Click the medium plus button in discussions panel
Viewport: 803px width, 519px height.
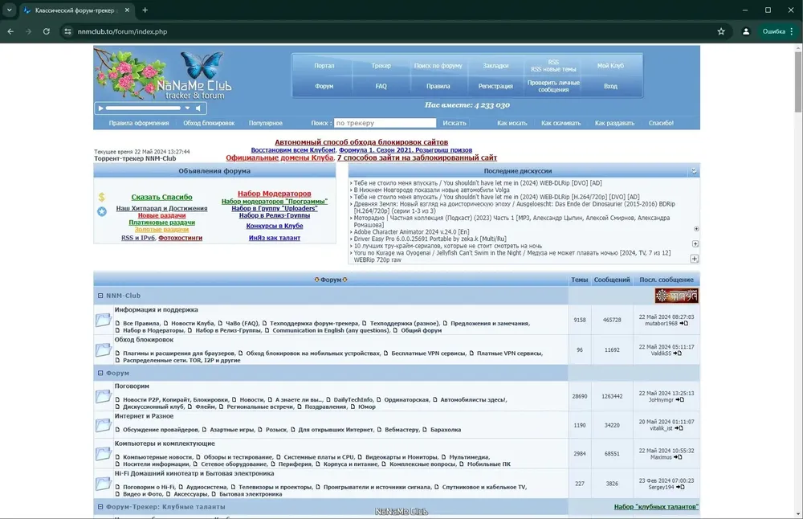tap(695, 244)
